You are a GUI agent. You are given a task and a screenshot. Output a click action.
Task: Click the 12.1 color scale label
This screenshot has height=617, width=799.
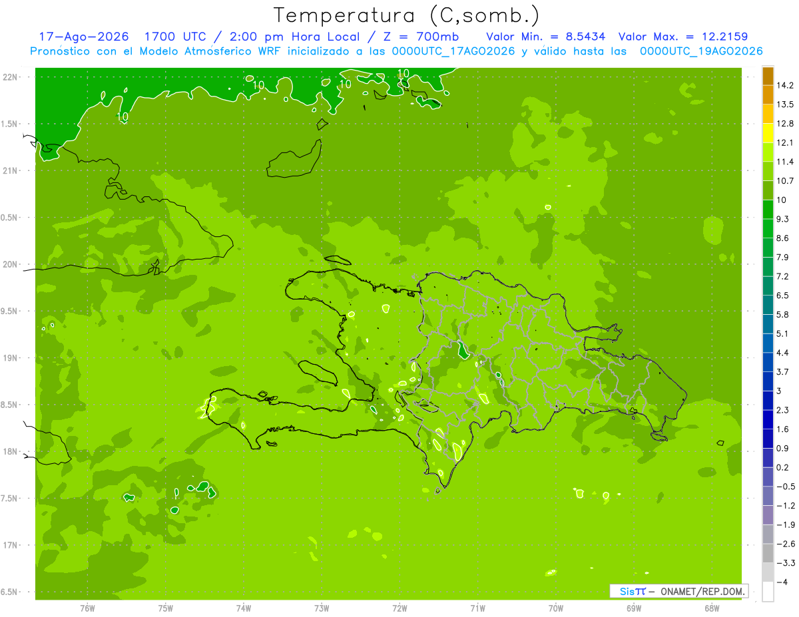(x=785, y=142)
